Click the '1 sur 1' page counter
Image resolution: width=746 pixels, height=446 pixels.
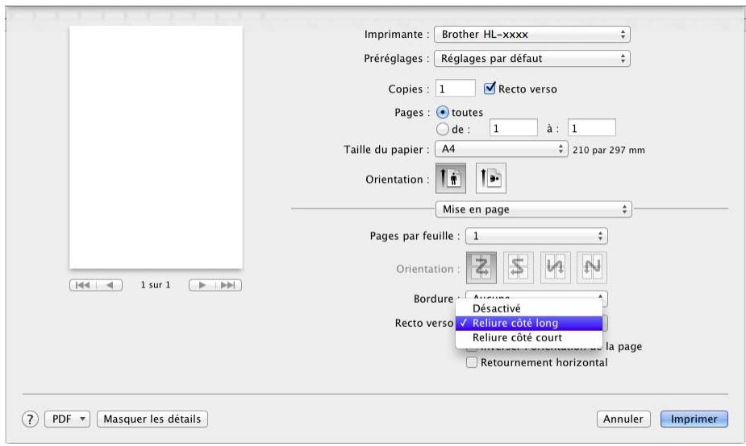click(x=155, y=285)
